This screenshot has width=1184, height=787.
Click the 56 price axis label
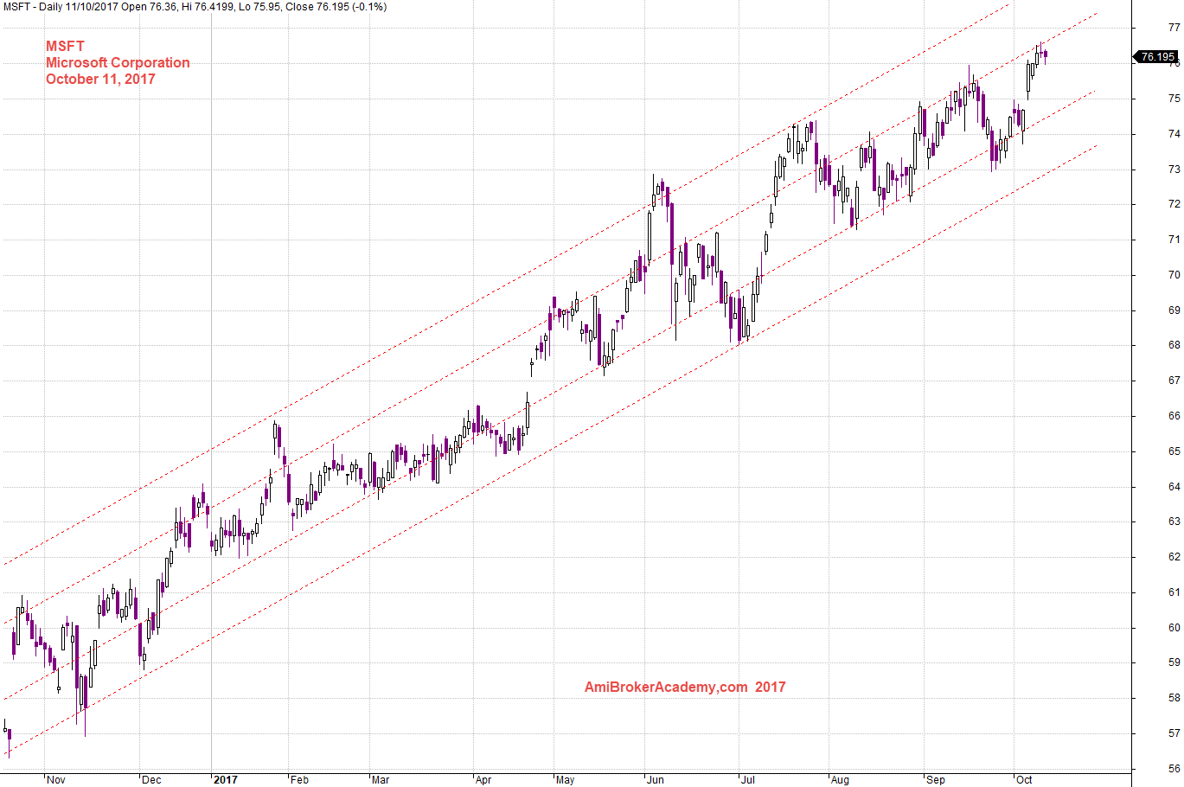(1174, 769)
